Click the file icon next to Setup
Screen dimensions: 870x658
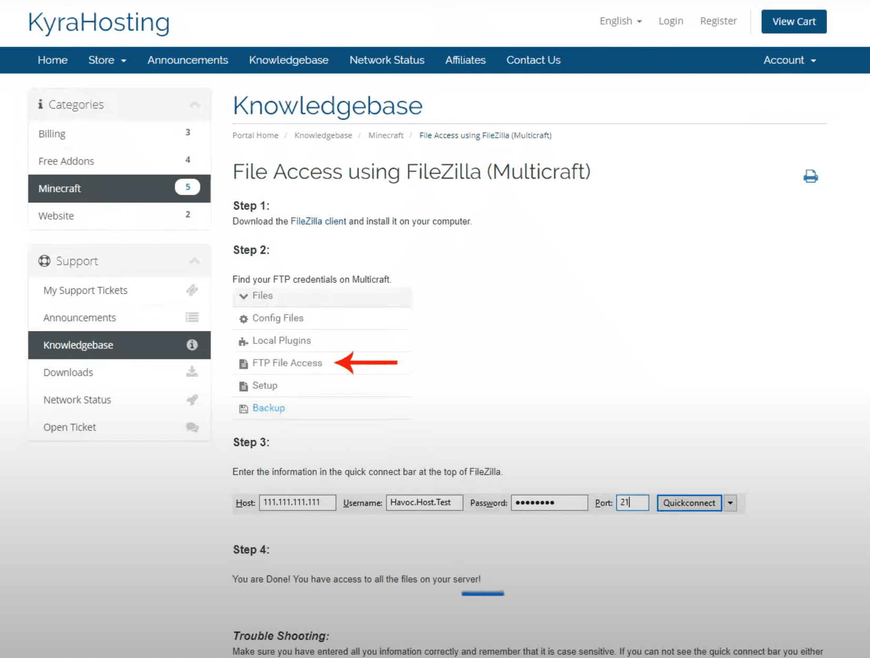point(243,386)
